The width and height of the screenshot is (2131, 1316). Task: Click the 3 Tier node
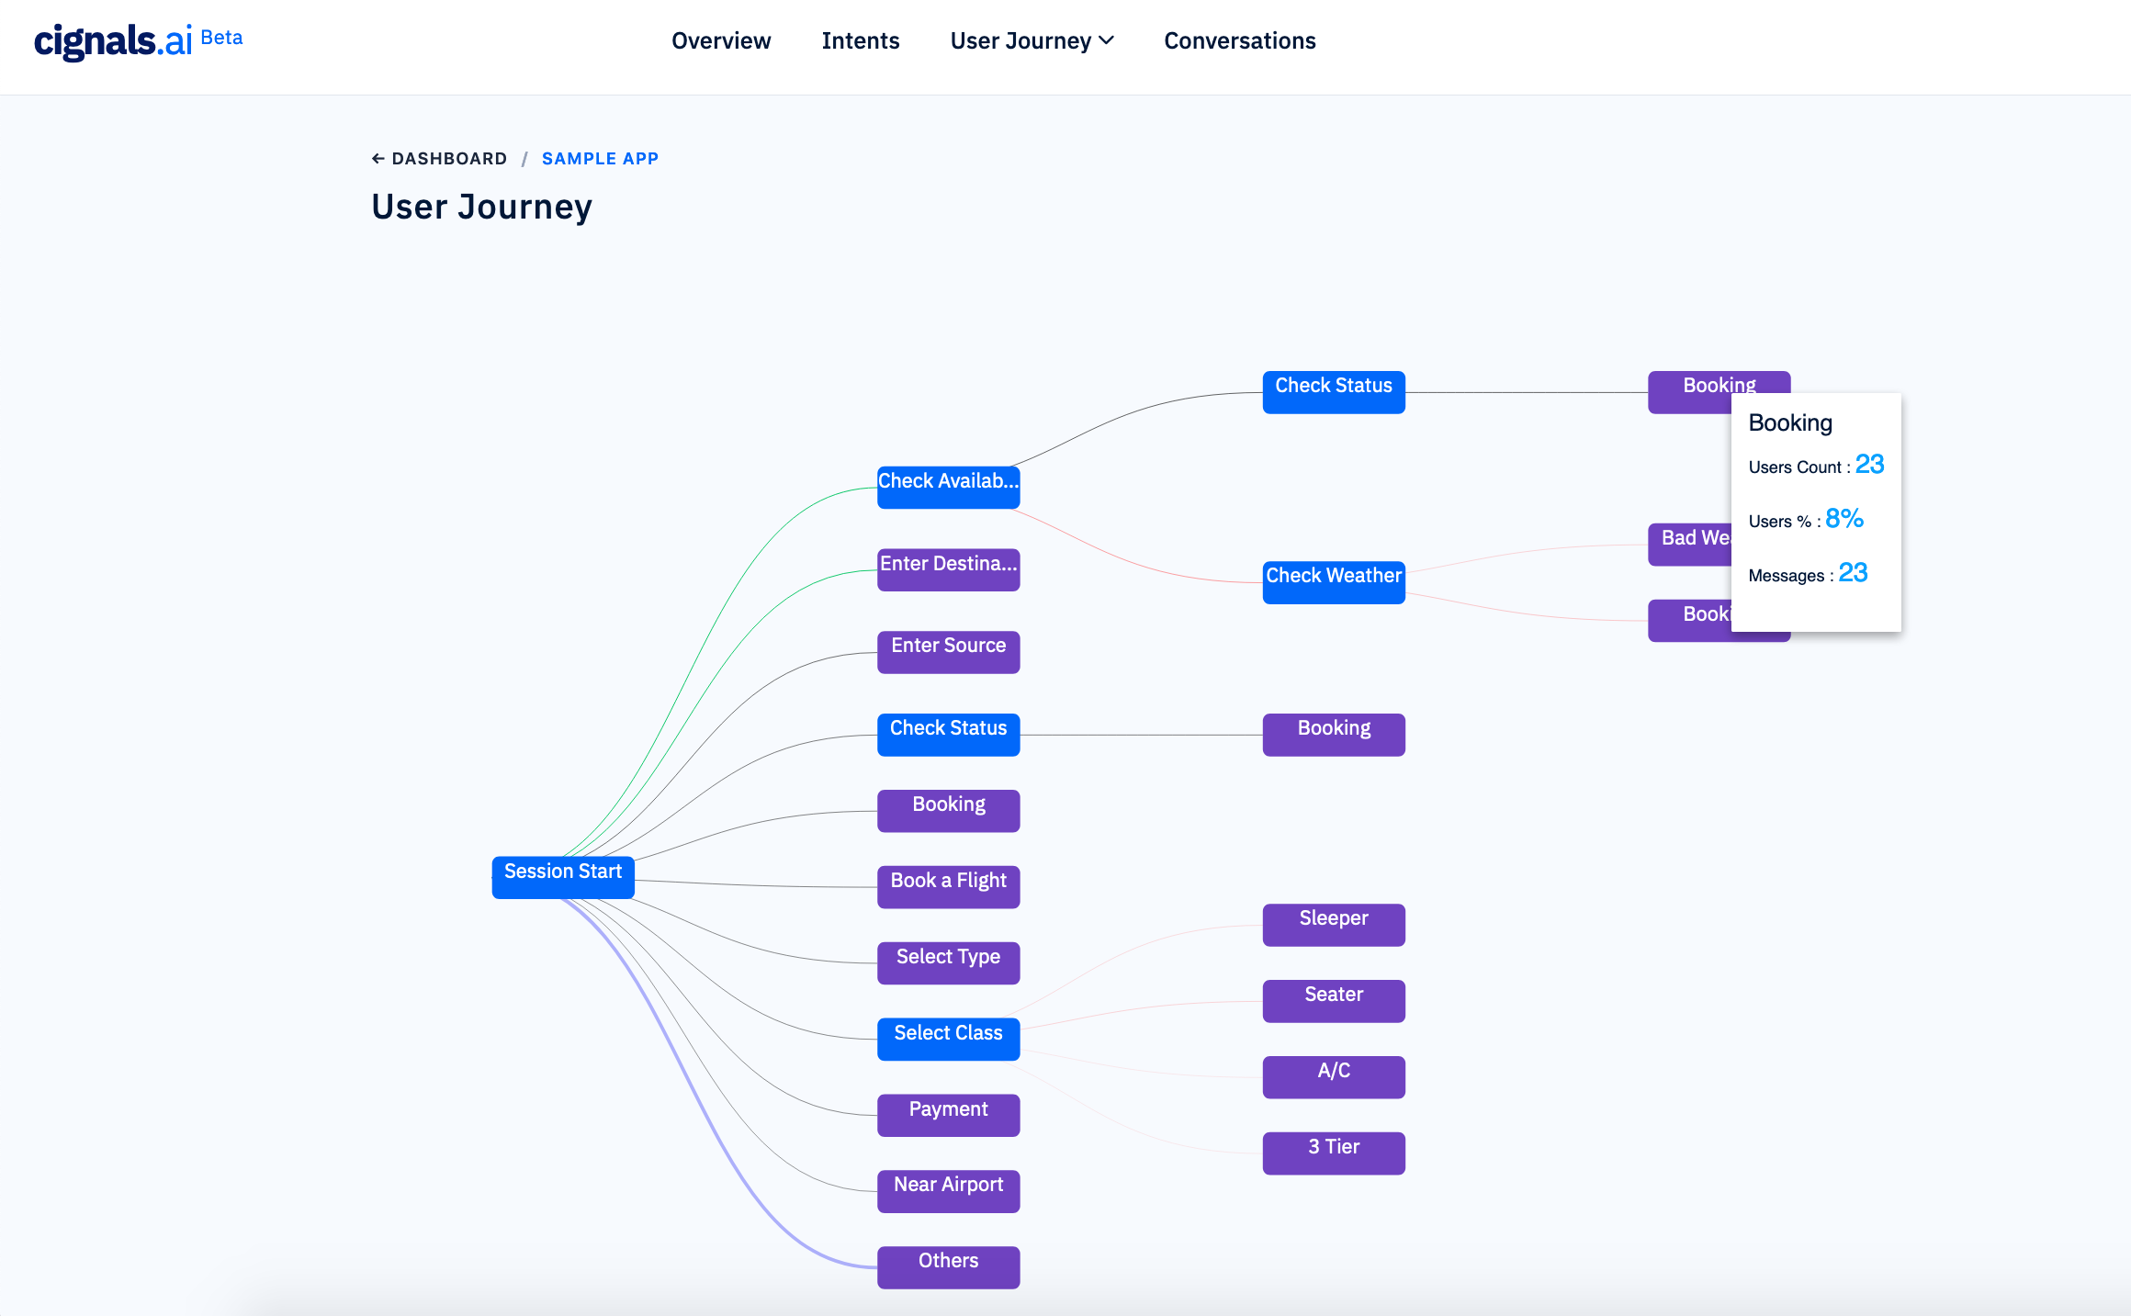click(x=1334, y=1153)
